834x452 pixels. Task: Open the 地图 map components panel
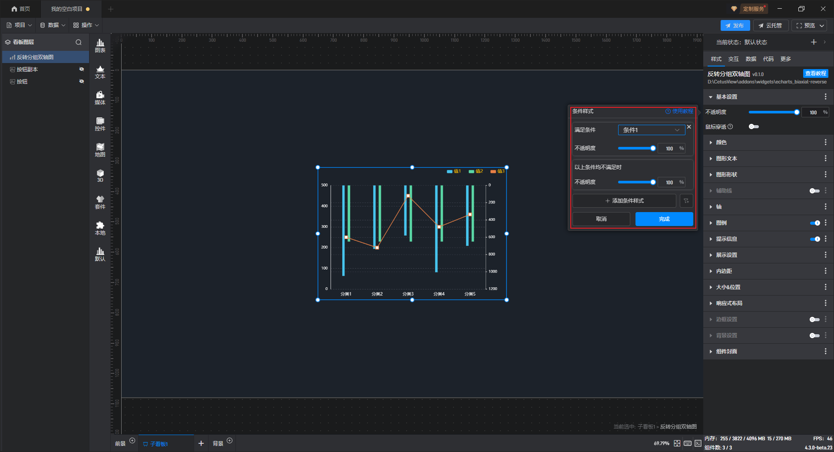point(100,150)
